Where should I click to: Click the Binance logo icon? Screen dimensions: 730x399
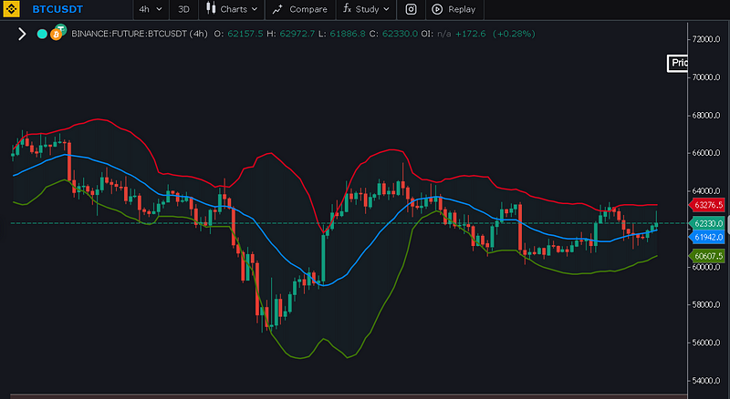point(12,9)
